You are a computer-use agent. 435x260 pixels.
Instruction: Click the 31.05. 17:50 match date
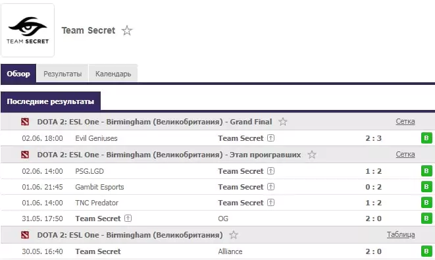coord(42,219)
